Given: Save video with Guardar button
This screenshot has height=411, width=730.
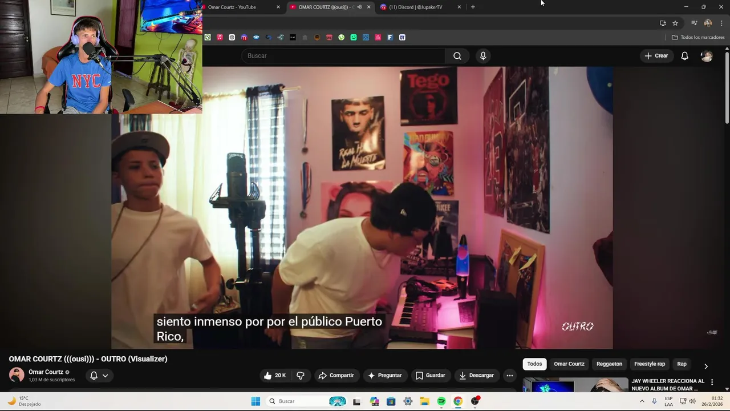Looking at the screenshot, I should (430, 376).
